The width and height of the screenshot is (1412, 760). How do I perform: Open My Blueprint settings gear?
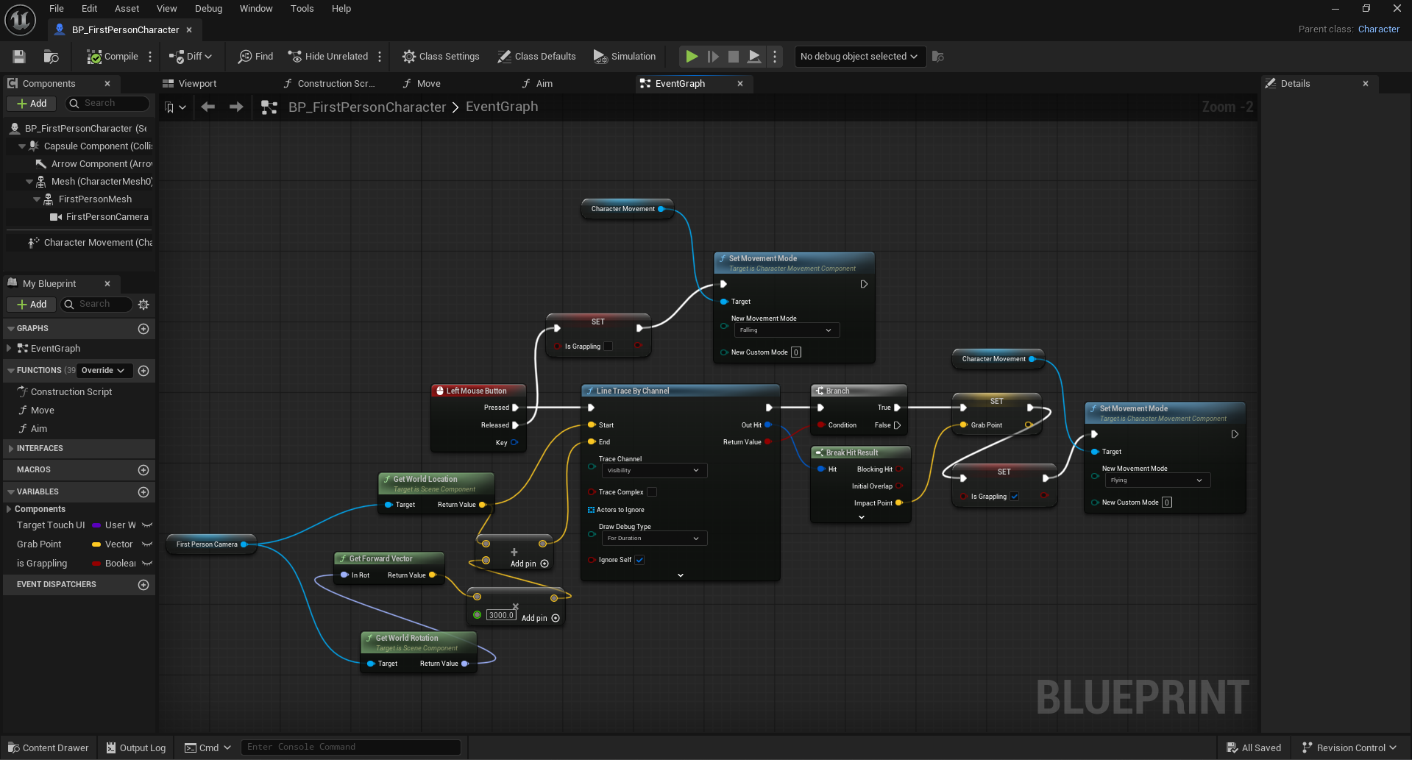[143, 305]
